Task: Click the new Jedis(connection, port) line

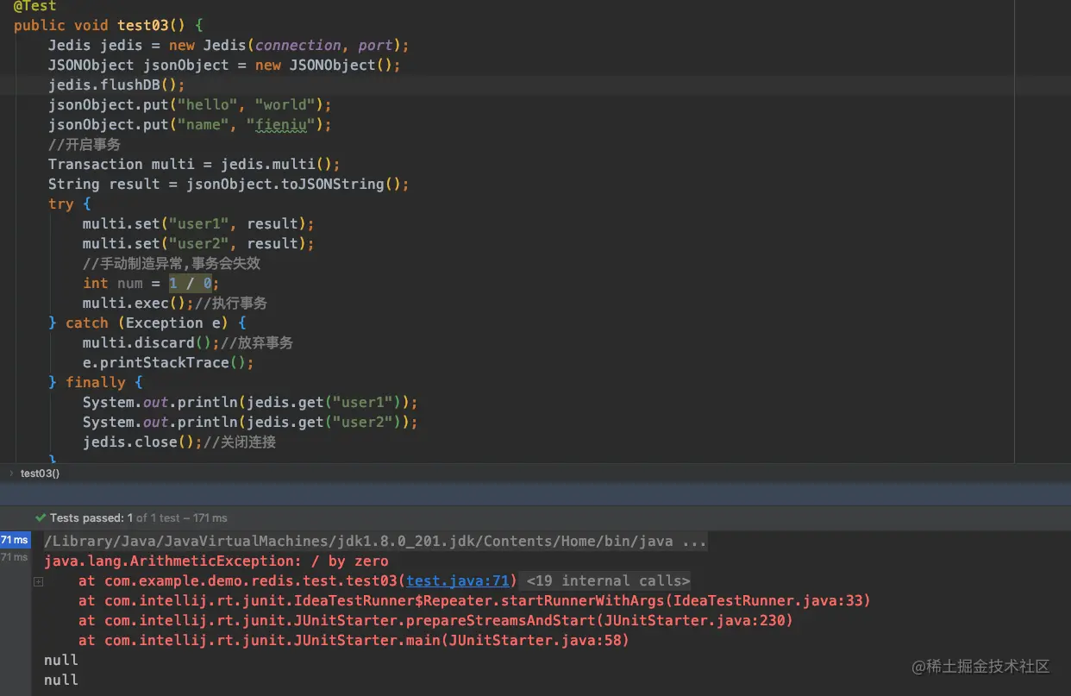Action: 229,45
